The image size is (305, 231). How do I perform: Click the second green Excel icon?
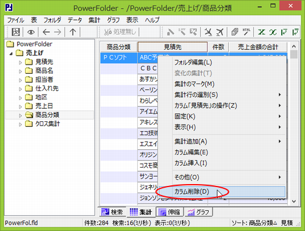[x=273, y=32]
